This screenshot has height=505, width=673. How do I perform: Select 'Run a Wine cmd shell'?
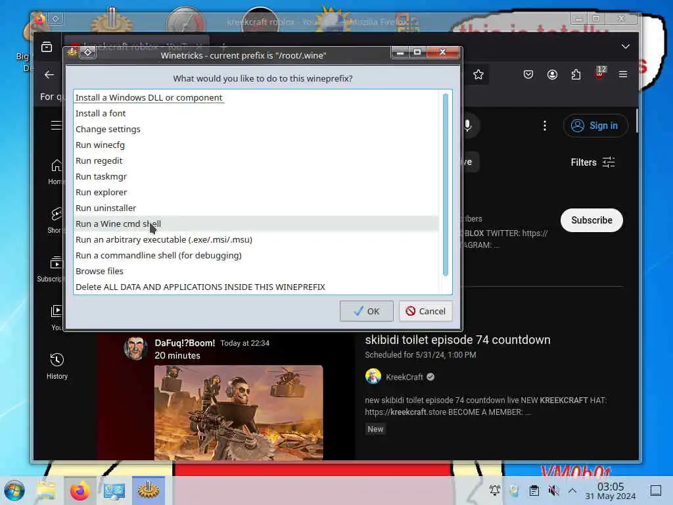(256, 224)
